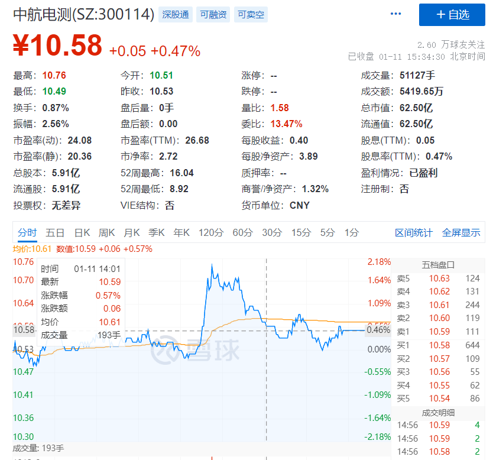Open the 周K chart tab
Screen dimensions: 493x460
click(106, 233)
